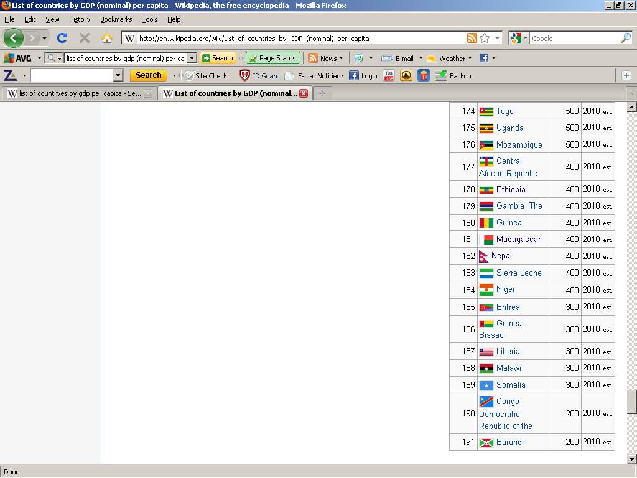
Task: Open the Backup toolbar button
Action: point(453,75)
